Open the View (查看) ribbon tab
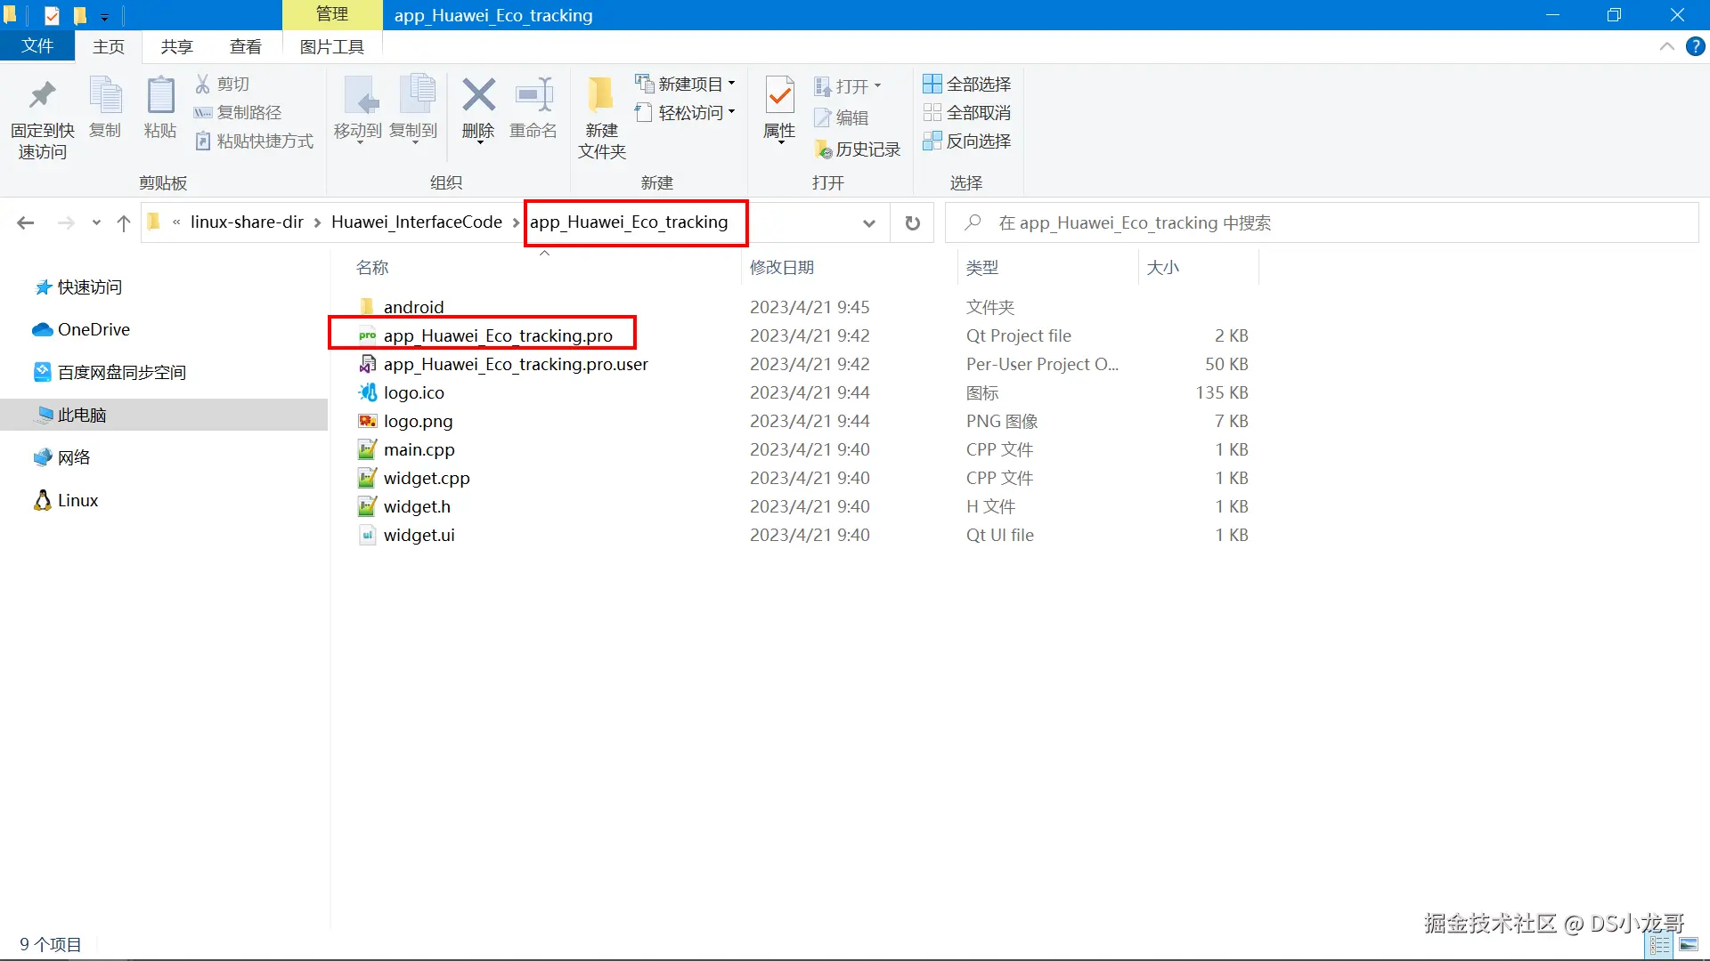Screen dimensions: 1710x961 pyautogui.click(x=245, y=46)
